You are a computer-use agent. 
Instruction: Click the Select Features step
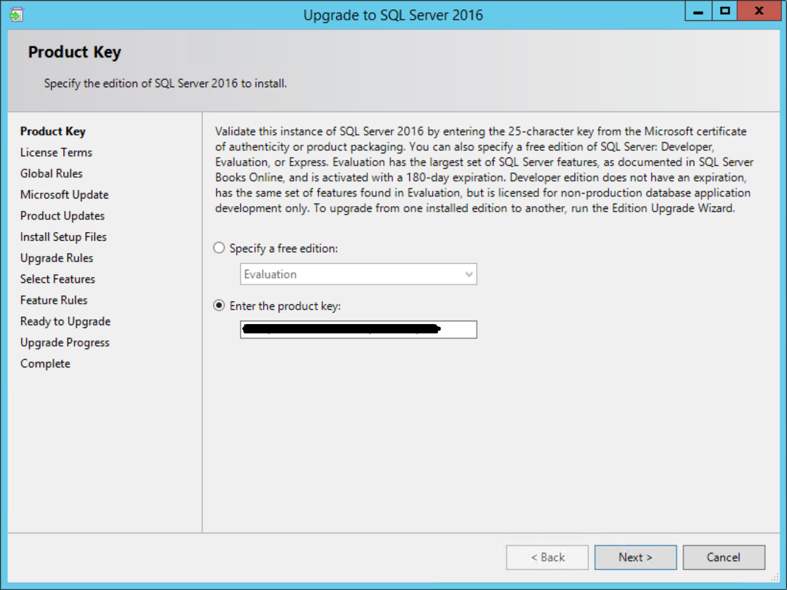(x=58, y=279)
